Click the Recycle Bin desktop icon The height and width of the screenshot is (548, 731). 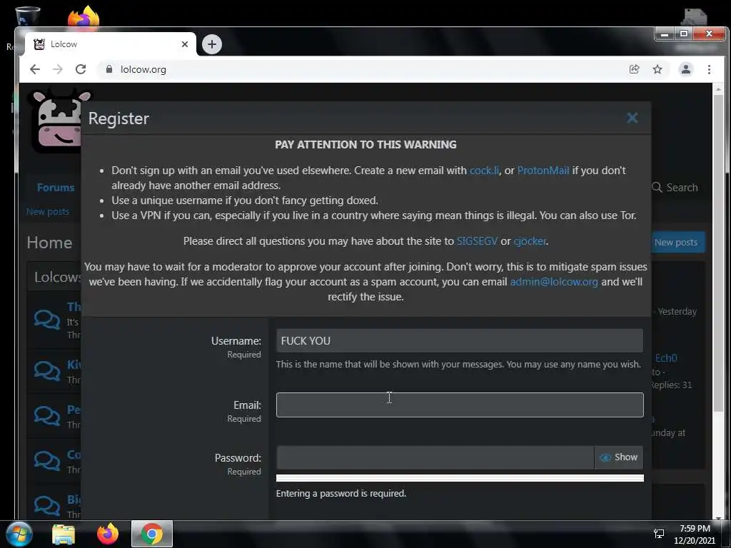28,16
